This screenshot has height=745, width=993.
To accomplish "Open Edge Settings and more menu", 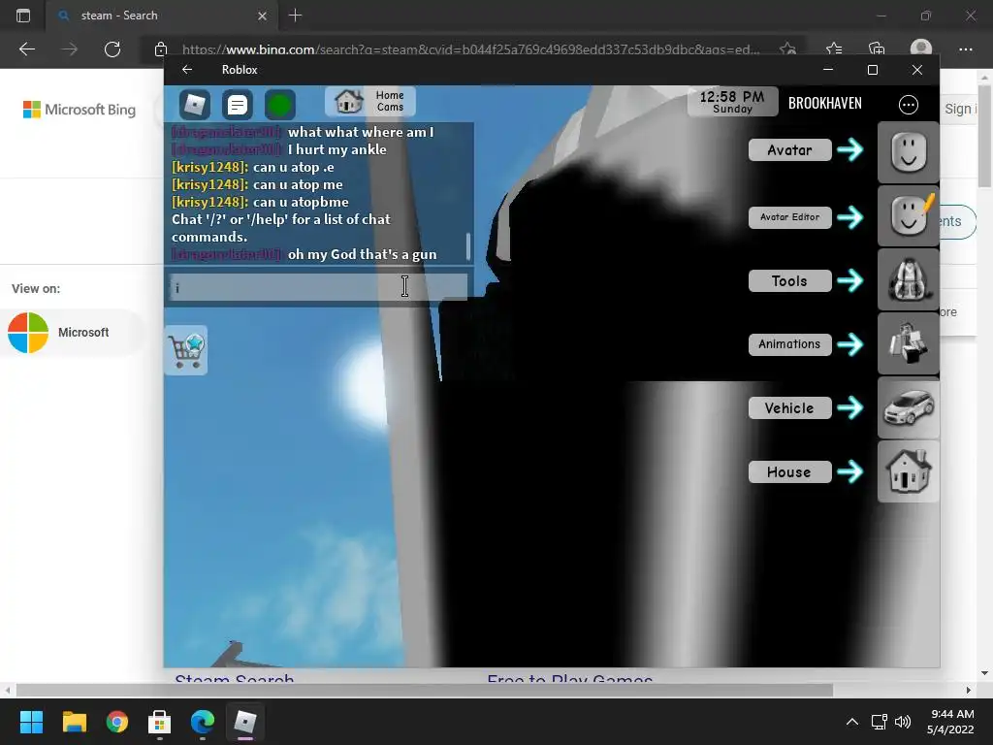I will [965, 49].
